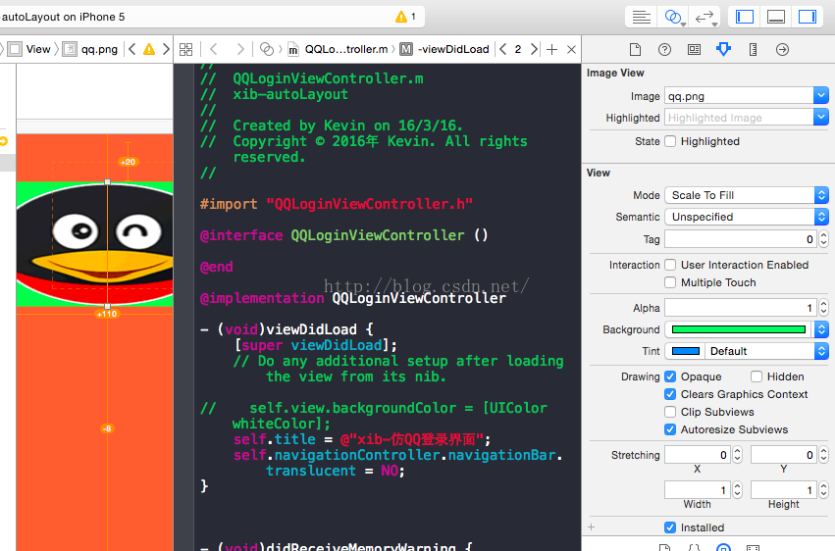835x551 pixels.
Task: Toggle the Debug area visibility
Action: 776,17
